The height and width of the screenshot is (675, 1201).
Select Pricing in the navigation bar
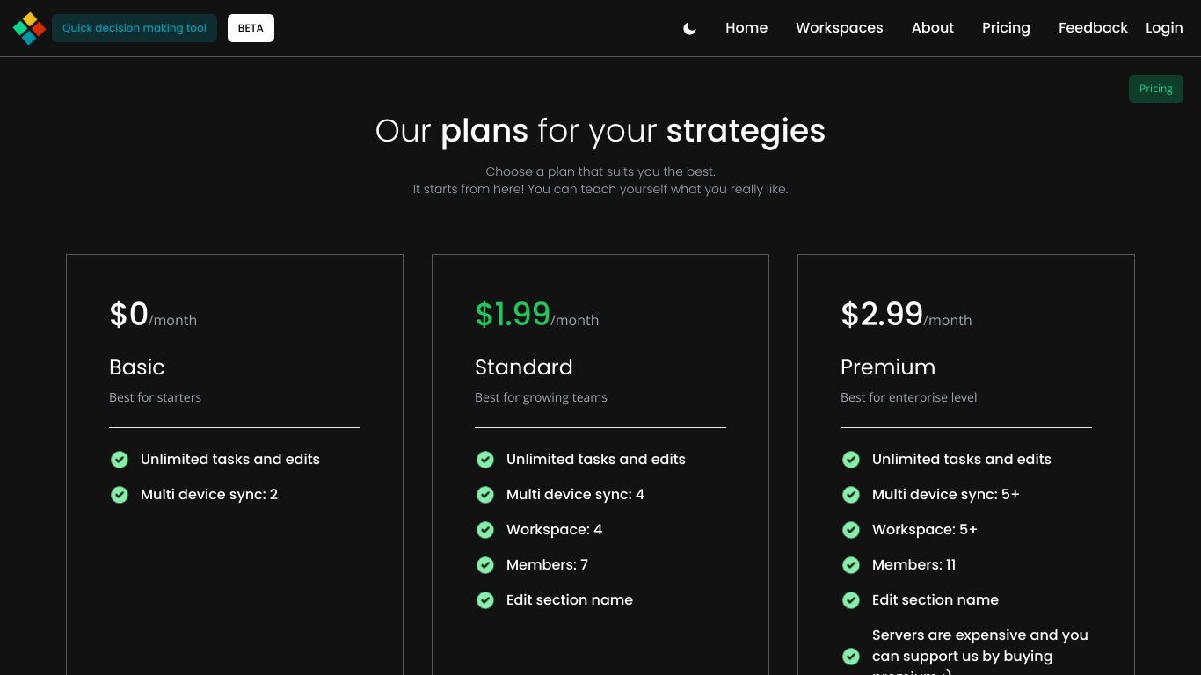coord(1006,28)
